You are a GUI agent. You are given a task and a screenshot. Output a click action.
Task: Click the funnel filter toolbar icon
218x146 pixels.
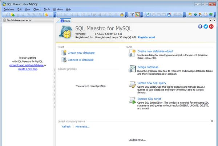(x=132, y=14)
